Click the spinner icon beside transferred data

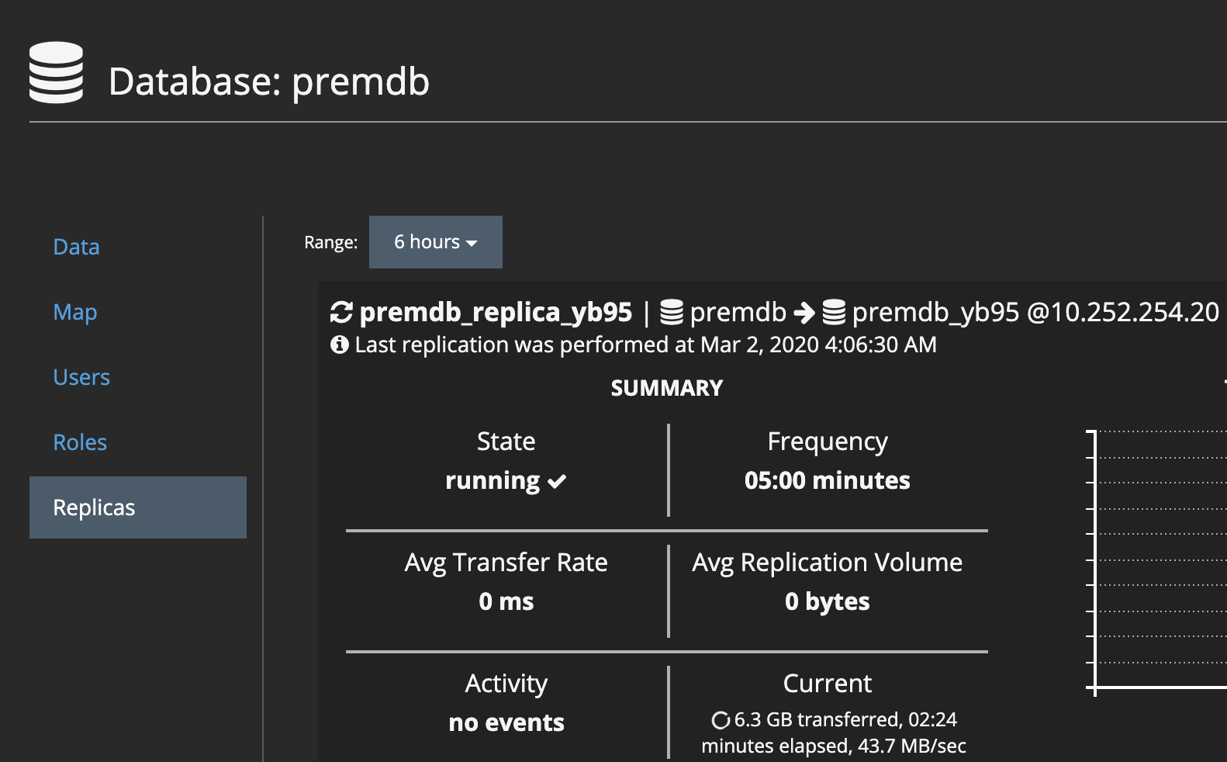point(720,720)
